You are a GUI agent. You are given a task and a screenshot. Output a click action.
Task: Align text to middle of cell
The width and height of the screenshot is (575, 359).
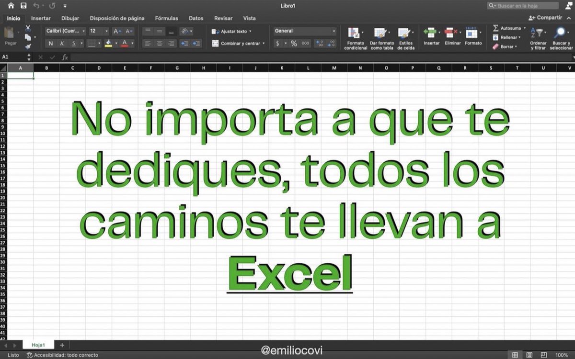click(x=159, y=31)
